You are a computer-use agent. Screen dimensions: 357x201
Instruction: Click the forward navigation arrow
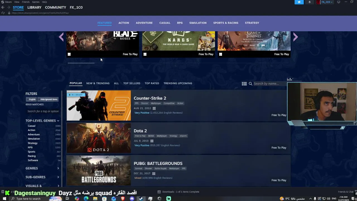[8, 8]
